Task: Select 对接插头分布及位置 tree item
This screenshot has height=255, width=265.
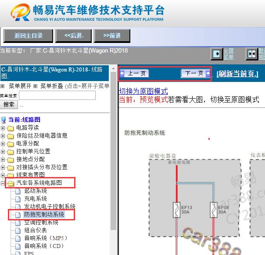Action: [x=42, y=167]
